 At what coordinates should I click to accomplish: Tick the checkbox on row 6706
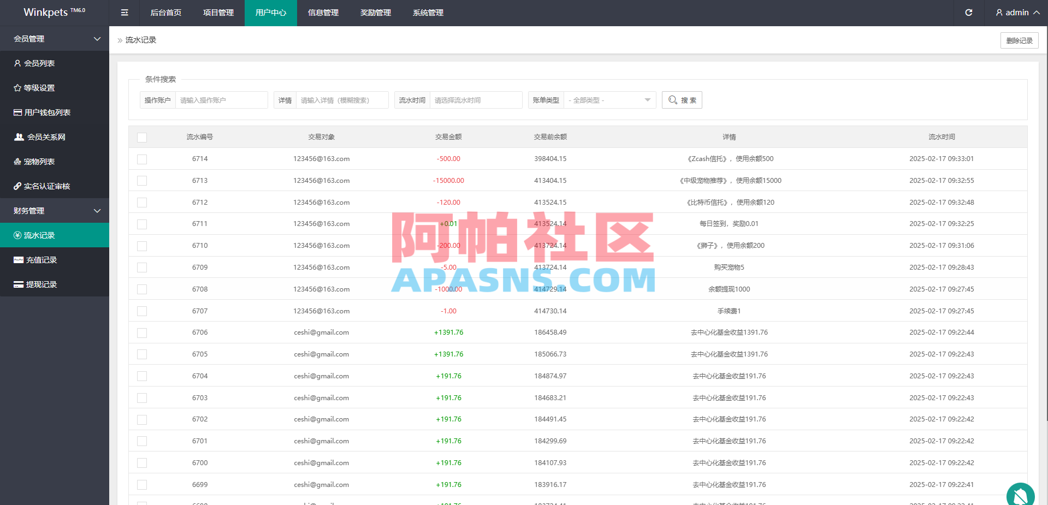point(142,332)
